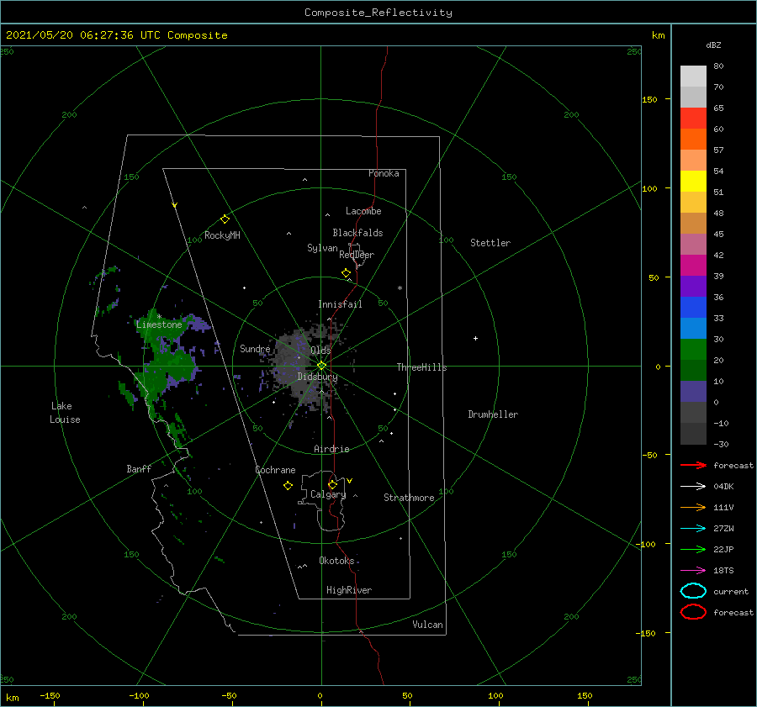Image resolution: width=757 pixels, height=707 pixels.
Task: Click the Cochrane town label
Action: (x=275, y=470)
